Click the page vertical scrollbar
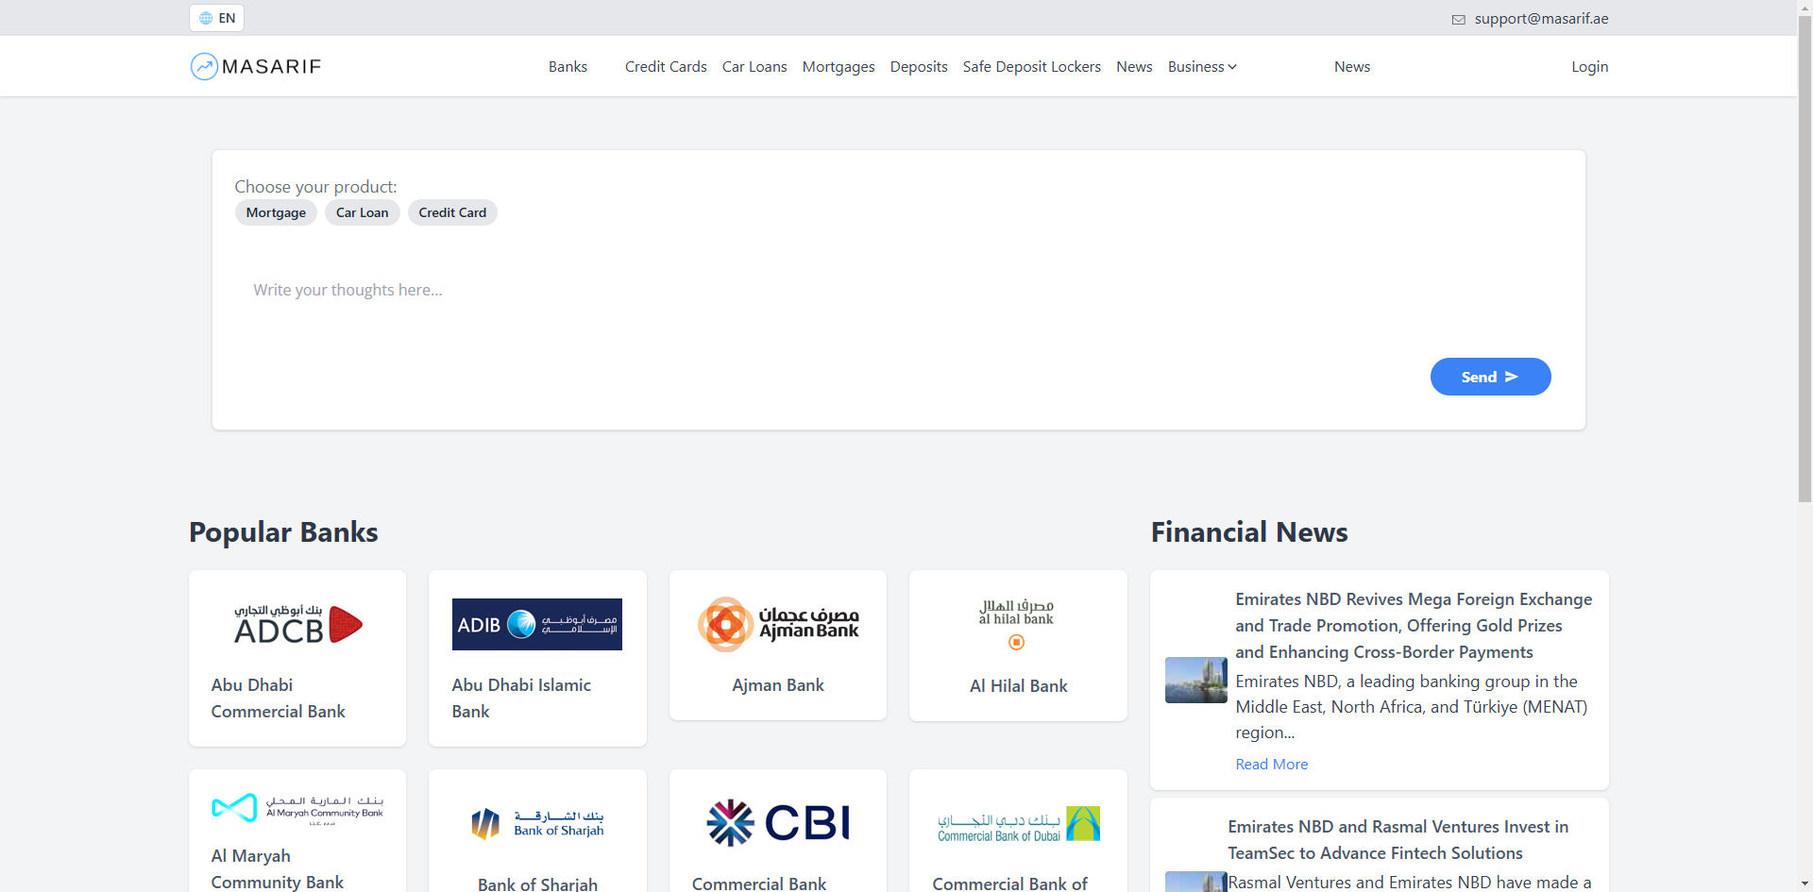1813x892 pixels. coord(1805,255)
